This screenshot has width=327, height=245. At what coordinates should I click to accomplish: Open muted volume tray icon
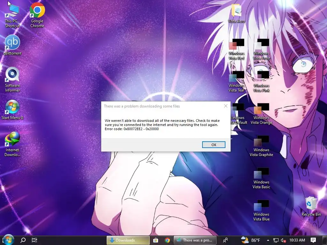tap(283, 240)
